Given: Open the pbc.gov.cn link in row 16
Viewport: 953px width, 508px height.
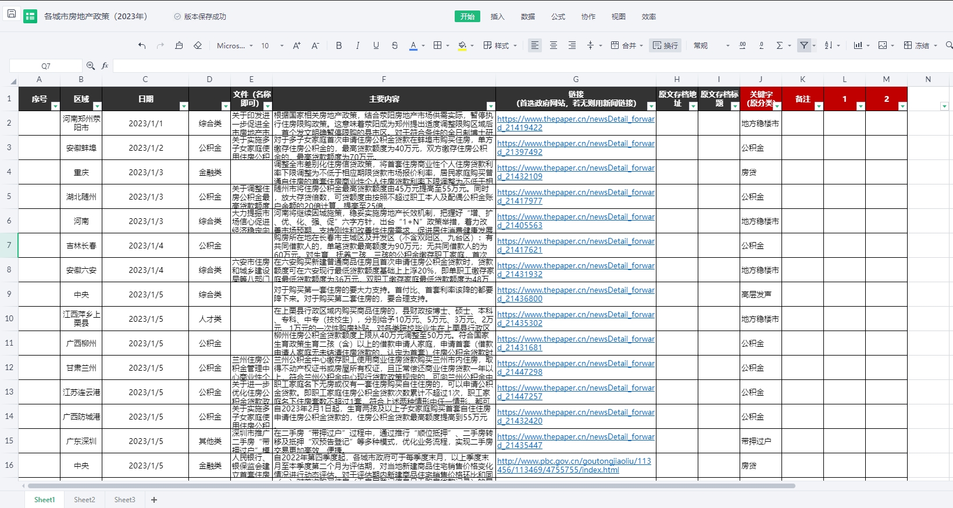Looking at the screenshot, I should 574,466.
